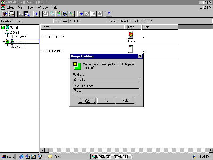Click the white server icon in VNW411.ZXNET row
Viewport: 213px width, 160px height.
tap(131, 49)
